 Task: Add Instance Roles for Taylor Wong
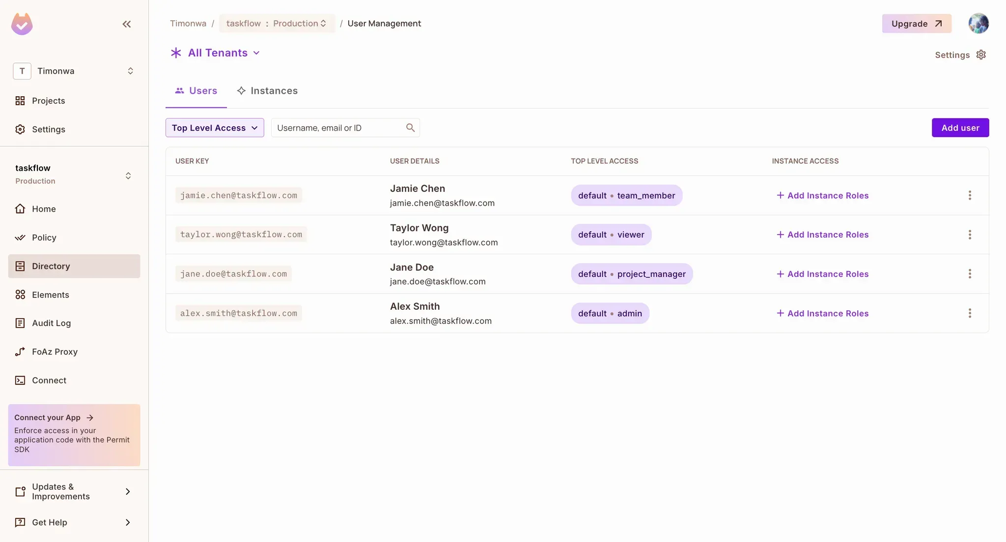point(822,235)
